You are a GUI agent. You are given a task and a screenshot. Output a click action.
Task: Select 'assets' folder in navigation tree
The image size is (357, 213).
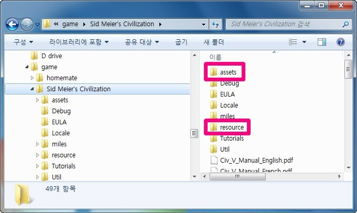pos(60,100)
